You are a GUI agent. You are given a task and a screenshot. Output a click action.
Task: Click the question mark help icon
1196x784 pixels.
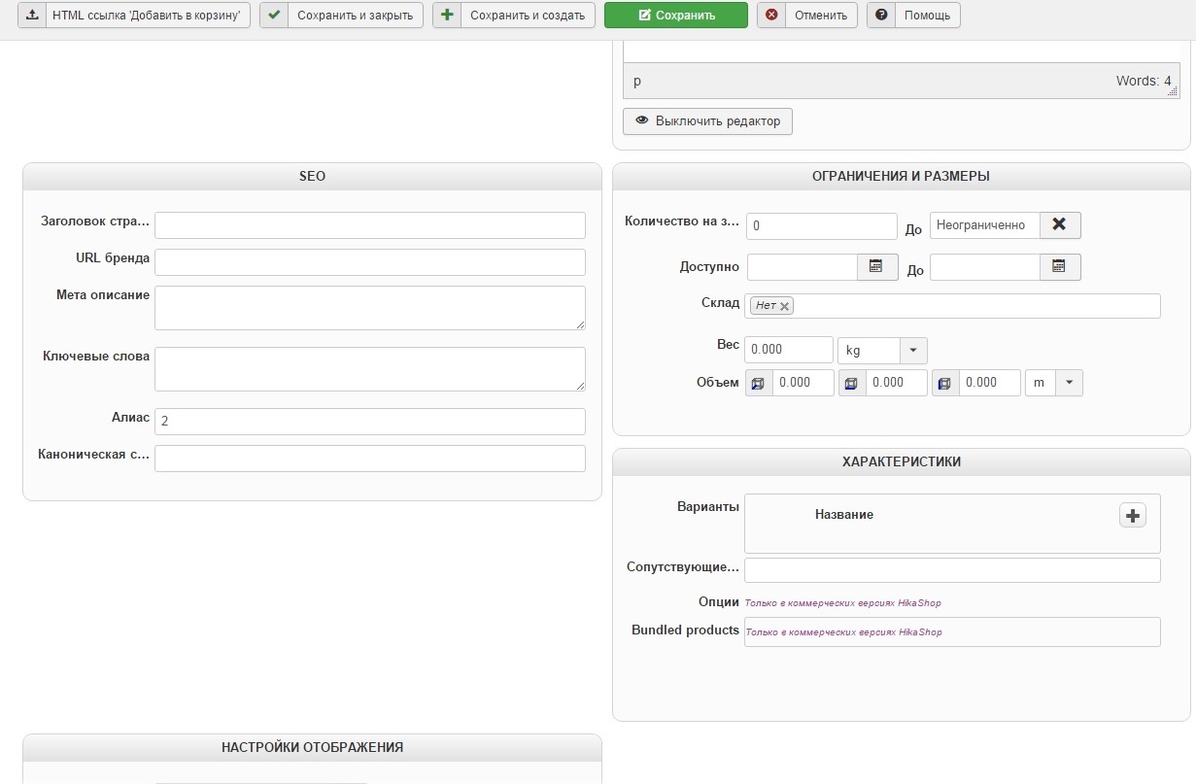[x=881, y=16]
